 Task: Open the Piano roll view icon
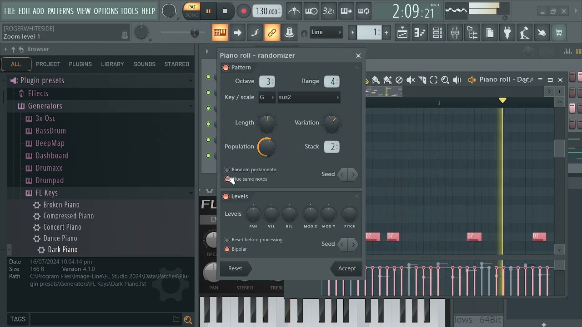click(x=420, y=33)
